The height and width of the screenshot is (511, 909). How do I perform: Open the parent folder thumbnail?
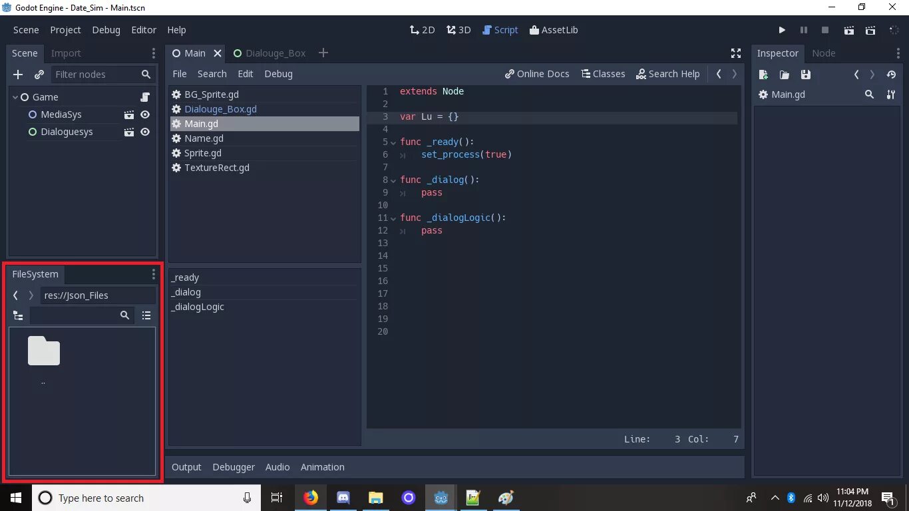click(x=44, y=351)
